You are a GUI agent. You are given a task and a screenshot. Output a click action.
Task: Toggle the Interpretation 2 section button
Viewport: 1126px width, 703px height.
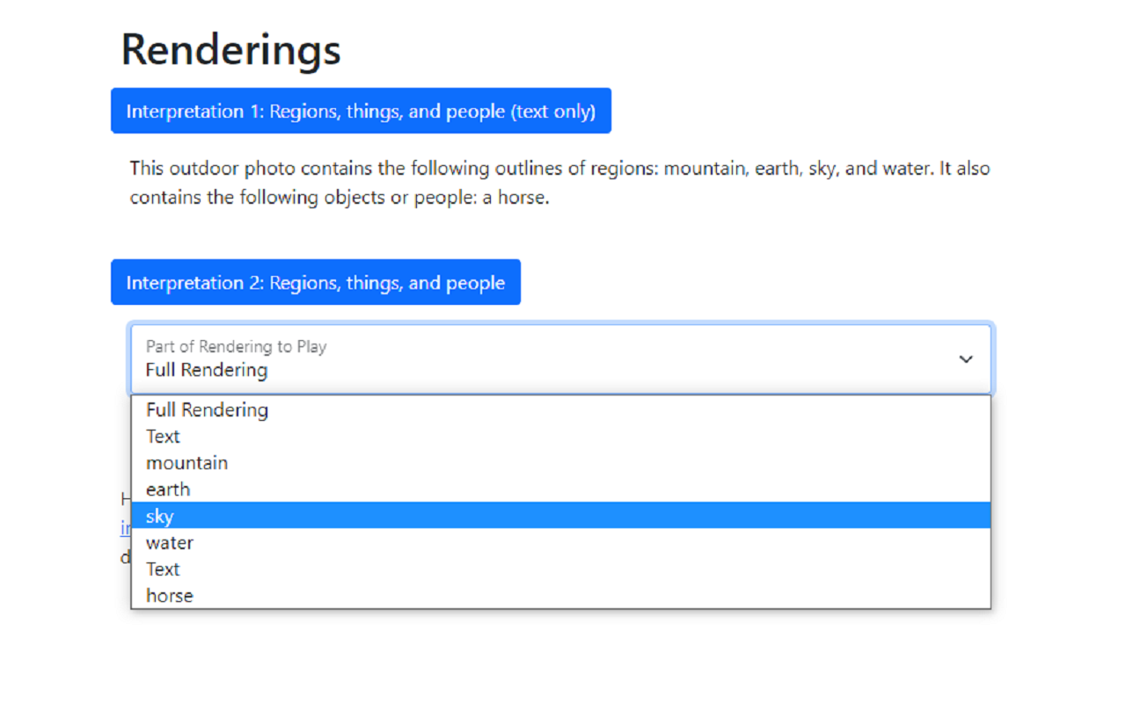point(315,283)
